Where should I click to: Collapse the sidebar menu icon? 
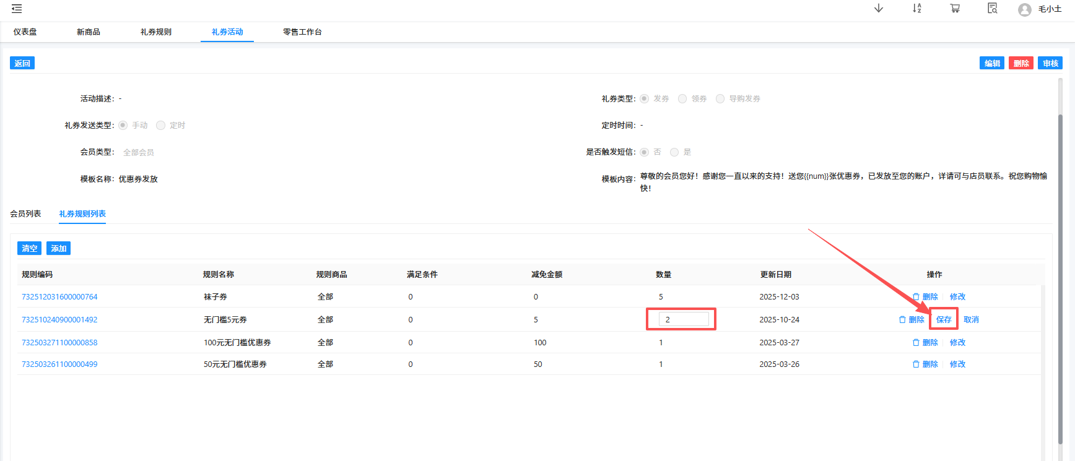pos(17,9)
